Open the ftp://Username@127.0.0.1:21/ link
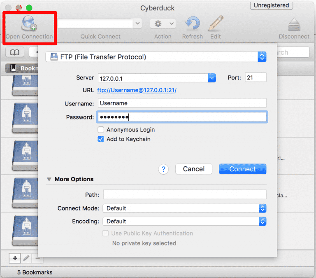This screenshot has width=316, height=278. [x=137, y=90]
